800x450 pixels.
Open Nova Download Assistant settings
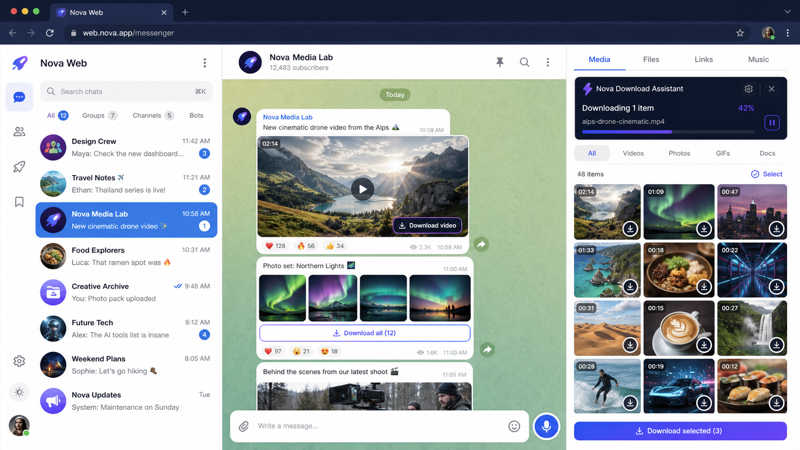749,88
